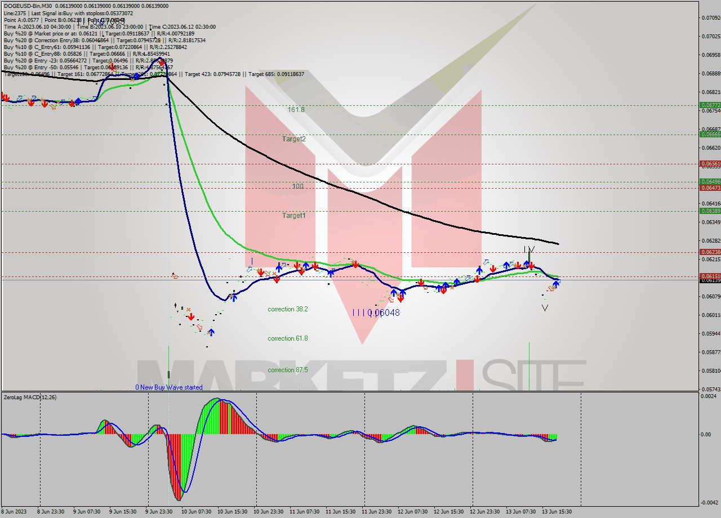The image size is (721, 518).
Task: Click the "correction 61.8" Fibonacci label
Action: coord(287,338)
